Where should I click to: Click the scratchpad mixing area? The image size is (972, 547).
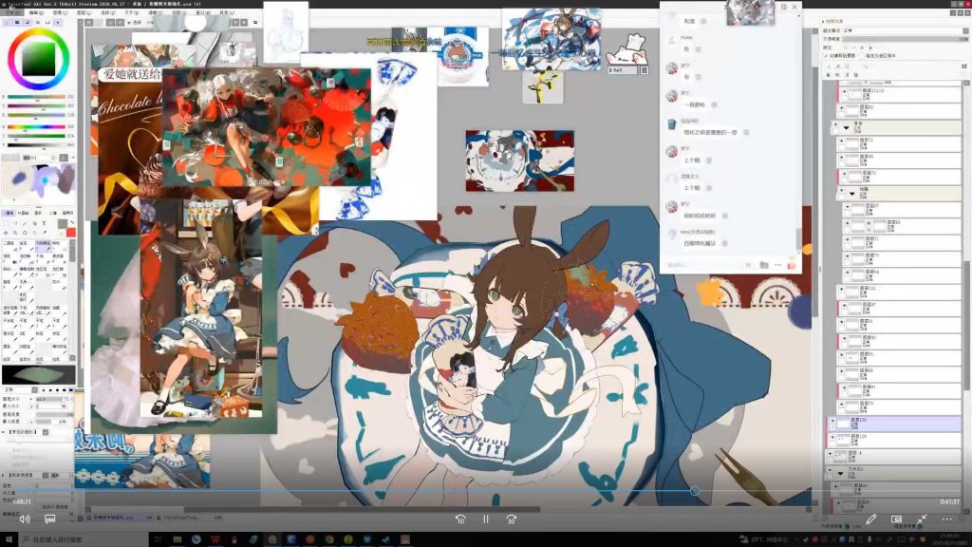click(38, 183)
